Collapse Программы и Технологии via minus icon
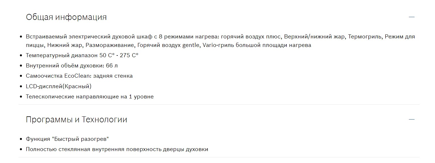Screen dimensions: 435x163 tap(411, 119)
